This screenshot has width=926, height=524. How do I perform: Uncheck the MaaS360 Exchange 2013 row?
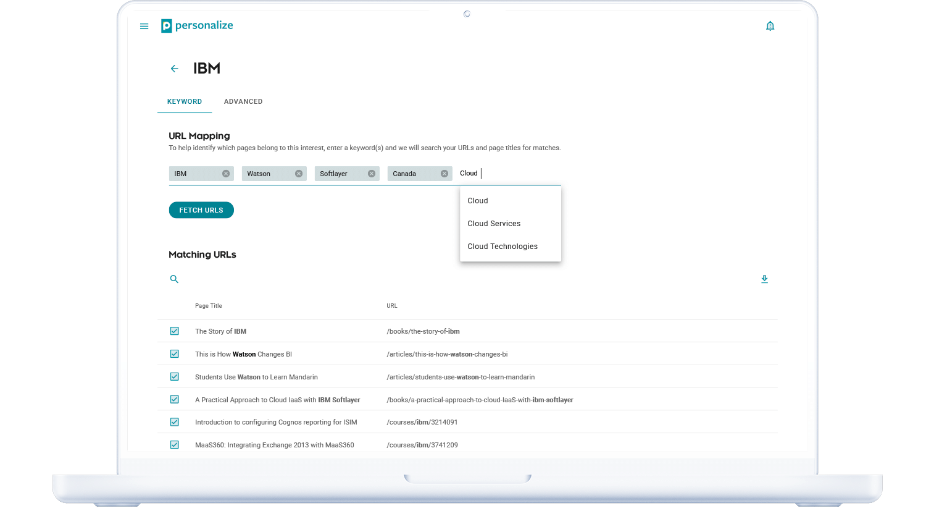point(175,445)
